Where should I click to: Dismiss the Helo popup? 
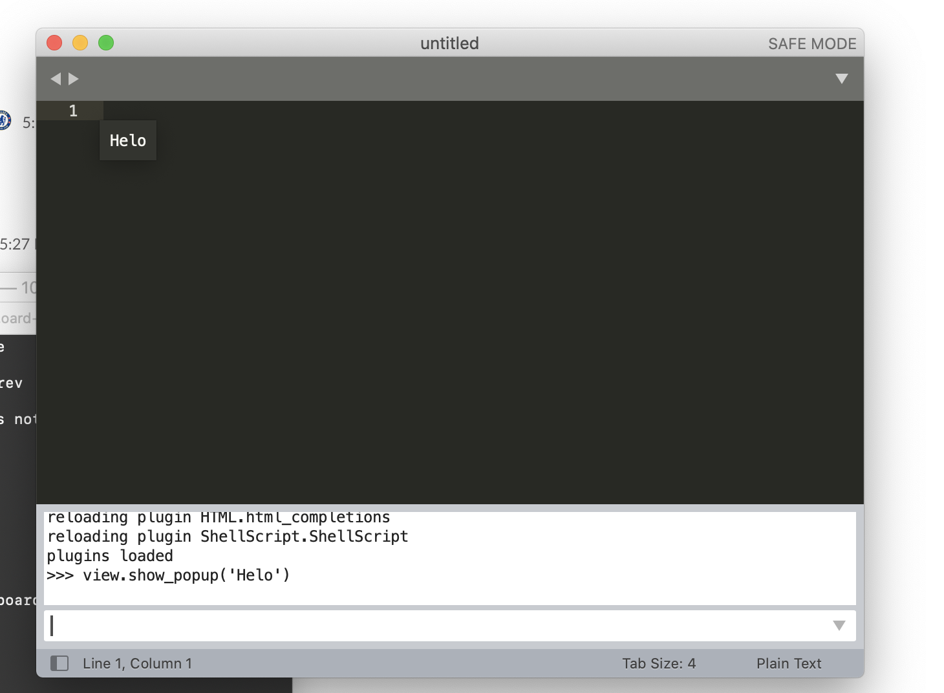(127, 140)
